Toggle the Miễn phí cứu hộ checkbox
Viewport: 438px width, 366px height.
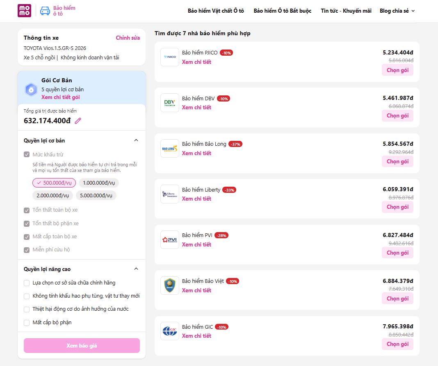(27, 250)
